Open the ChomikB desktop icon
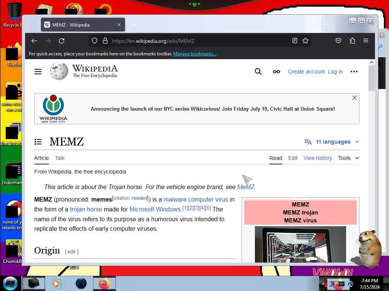This screenshot has width=389, height=291. (13, 251)
